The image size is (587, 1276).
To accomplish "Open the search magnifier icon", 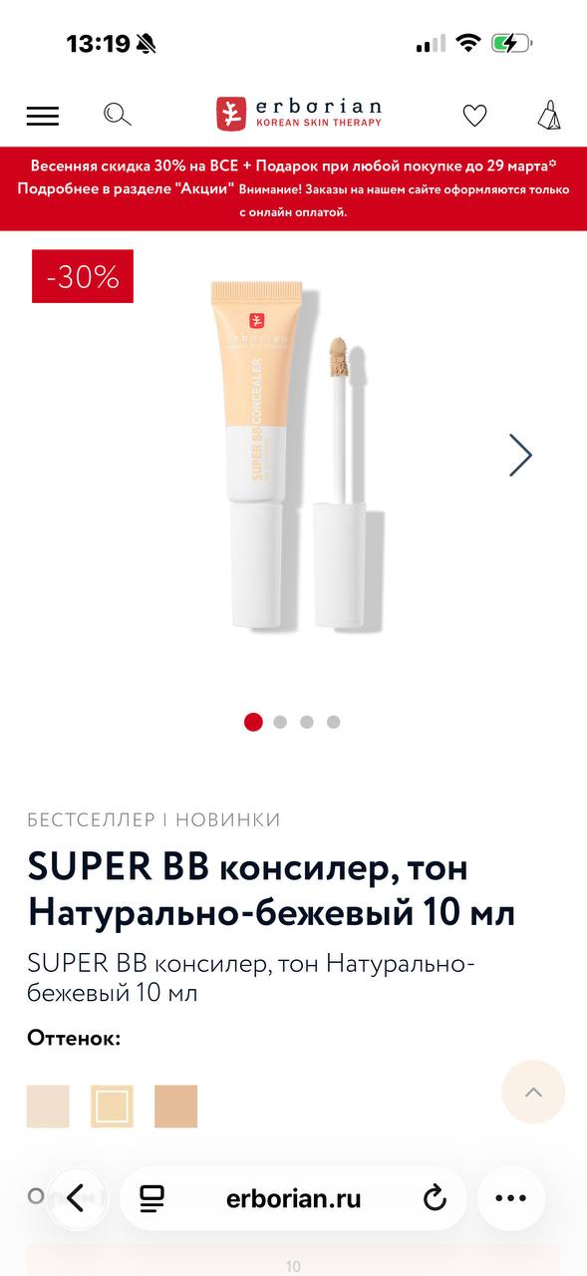I will [x=118, y=115].
